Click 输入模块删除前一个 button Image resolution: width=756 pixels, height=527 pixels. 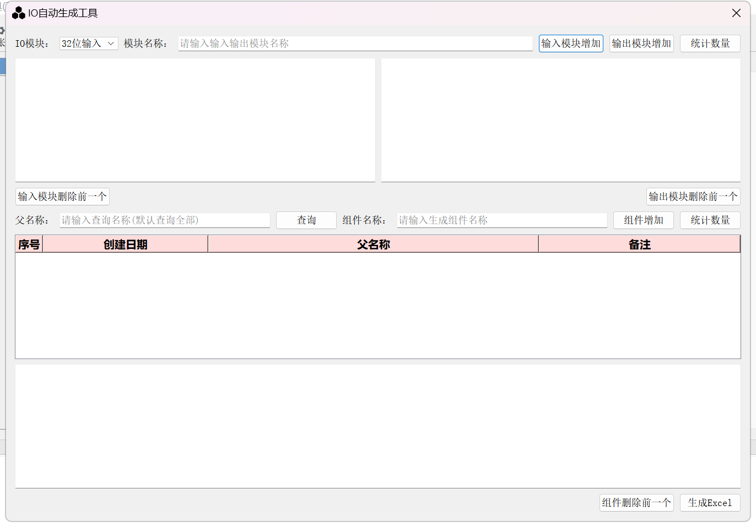62,197
